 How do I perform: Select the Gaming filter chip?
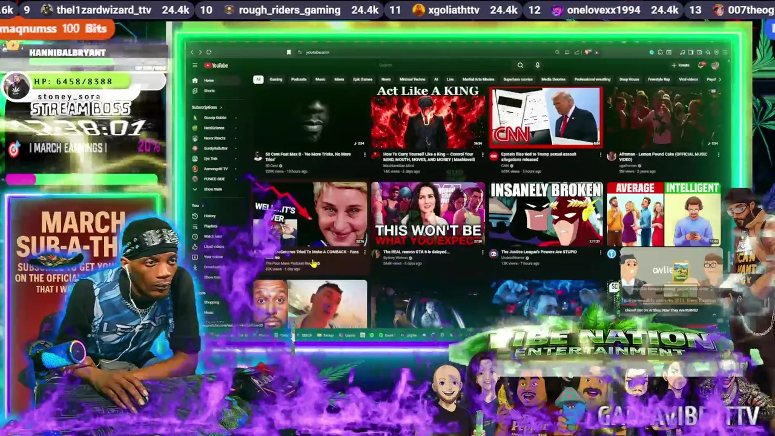[x=275, y=79]
